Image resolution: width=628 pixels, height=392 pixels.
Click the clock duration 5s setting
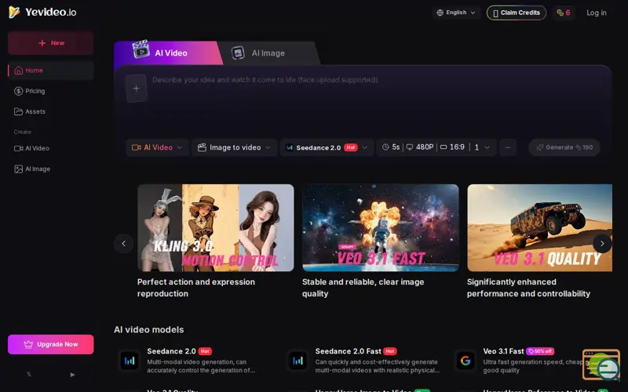coord(391,147)
